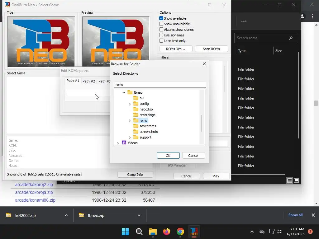This screenshot has height=239, width=319.
Task: Open Firefox from the taskbar
Action: pyautogui.click(x=167, y=232)
